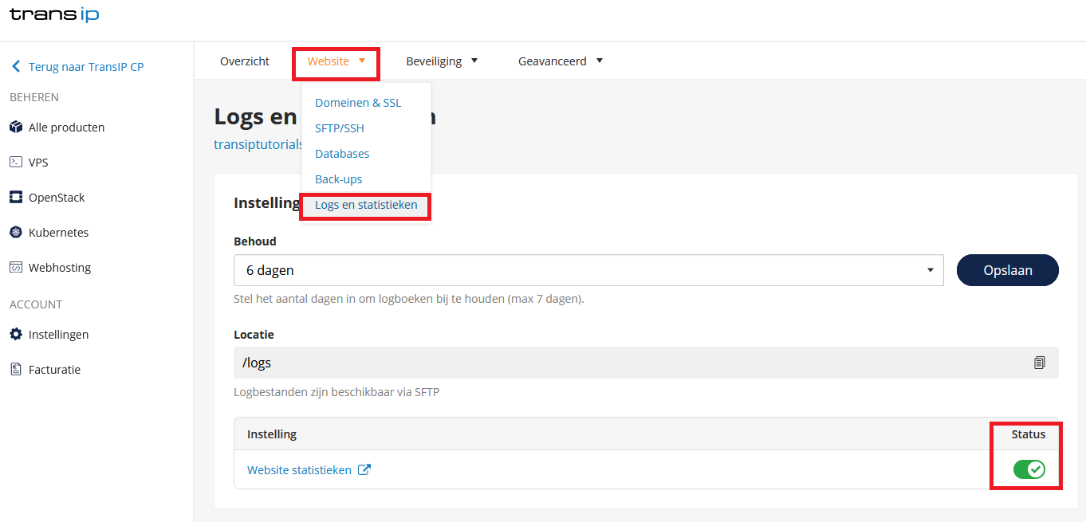1086x522 pixels.
Task: Open Kubernetes in sidebar
Action: 59,233
